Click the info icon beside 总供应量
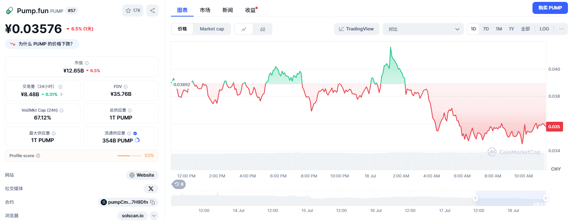Viewport: 574px width, 221px height. (130, 110)
